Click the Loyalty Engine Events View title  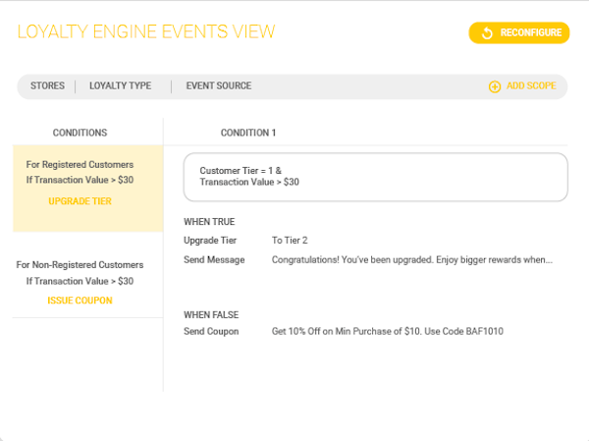[x=146, y=32]
